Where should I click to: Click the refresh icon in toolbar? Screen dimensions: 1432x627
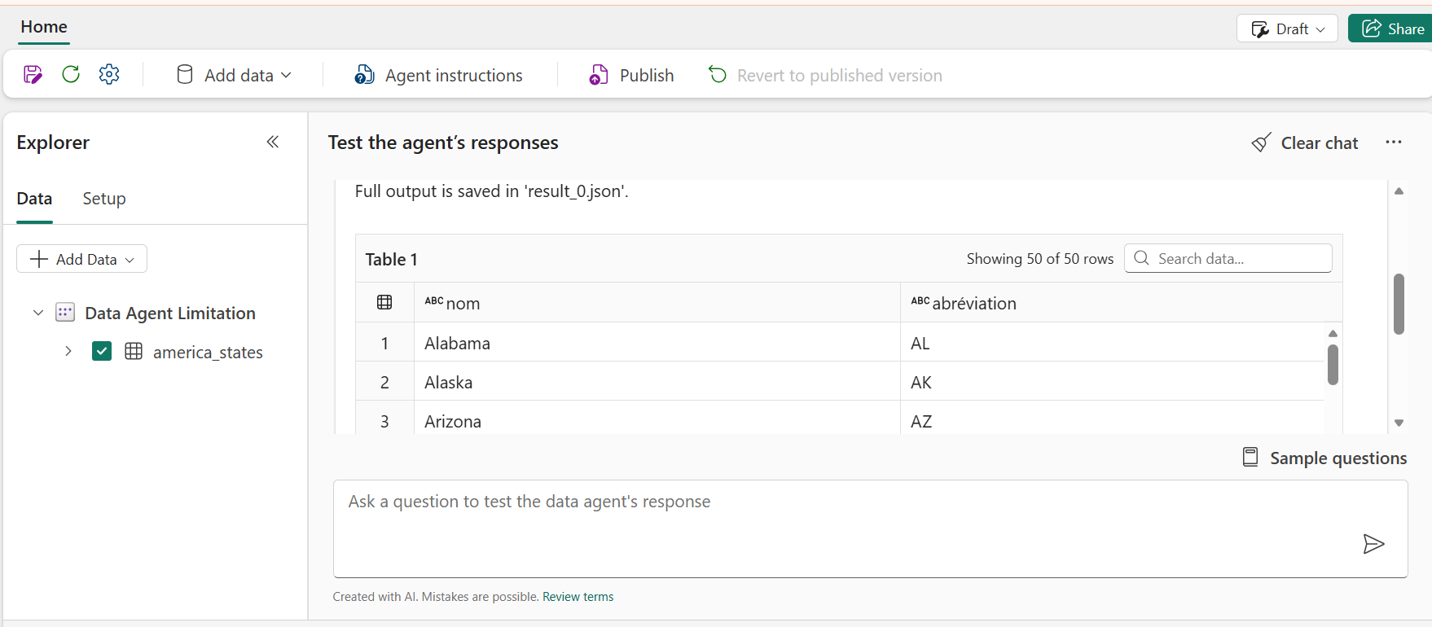tap(71, 75)
